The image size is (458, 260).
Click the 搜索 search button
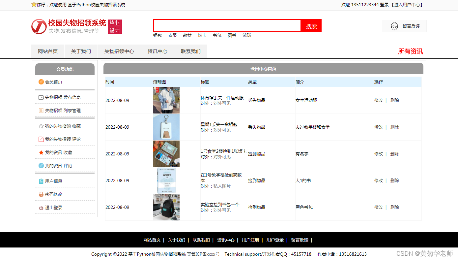(x=311, y=26)
